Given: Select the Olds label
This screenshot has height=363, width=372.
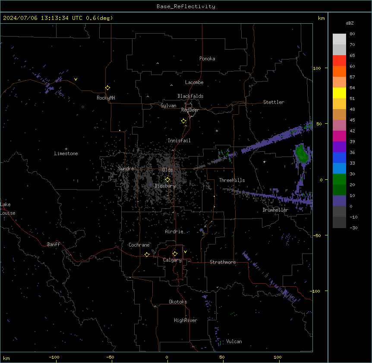Looking at the screenshot, I should tap(167, 170).
